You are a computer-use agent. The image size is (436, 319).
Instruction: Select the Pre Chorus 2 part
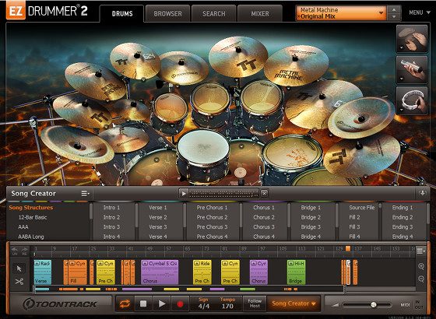point(212,217)
